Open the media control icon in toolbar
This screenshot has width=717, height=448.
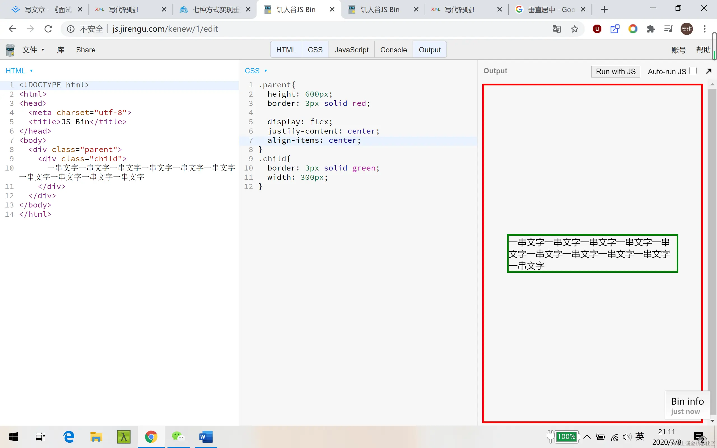click(669, 29)
